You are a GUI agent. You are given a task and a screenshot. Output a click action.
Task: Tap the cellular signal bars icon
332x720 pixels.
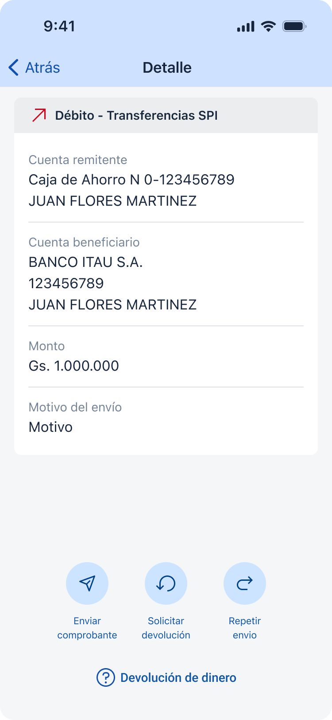tap(246, 27)
